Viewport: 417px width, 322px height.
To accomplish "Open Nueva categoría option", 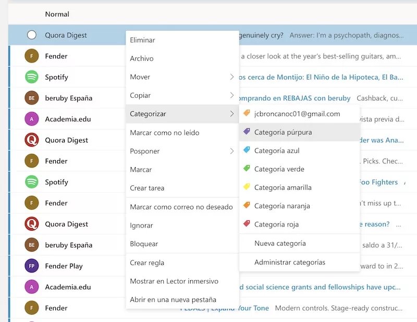I will pos(280,243).
